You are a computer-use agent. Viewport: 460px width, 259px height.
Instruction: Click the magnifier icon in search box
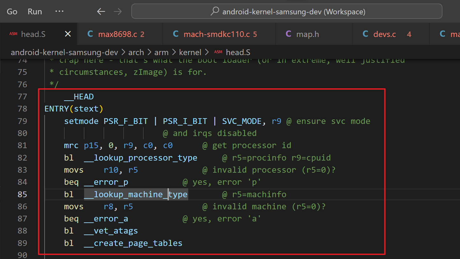coord(215,11)
